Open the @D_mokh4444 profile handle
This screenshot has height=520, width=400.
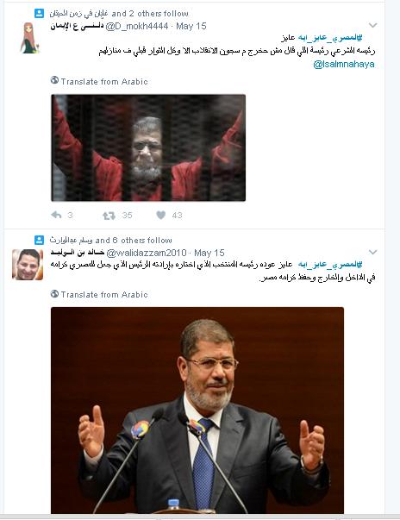[137, 26]
